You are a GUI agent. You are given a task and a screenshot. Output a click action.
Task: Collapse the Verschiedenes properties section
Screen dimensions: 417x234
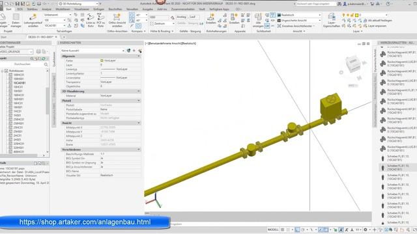(x=139, y=149)
